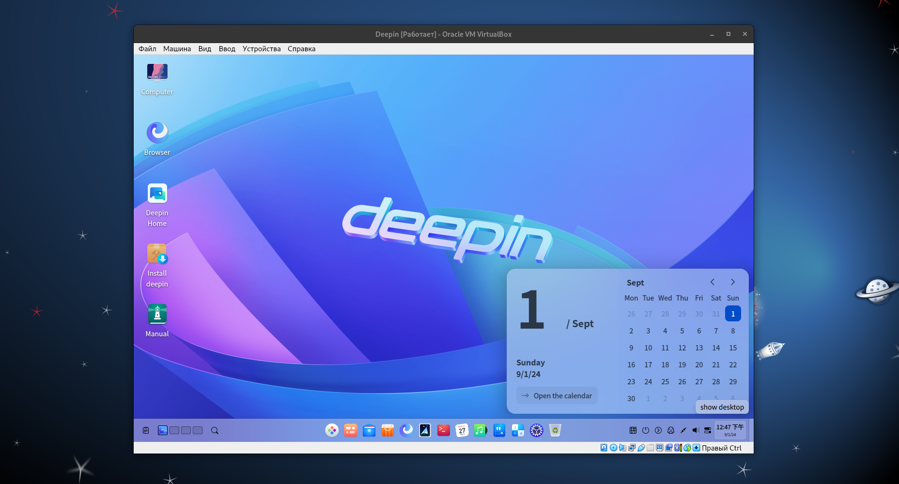Click the power icon in the tray

click(x=646, y=430)
